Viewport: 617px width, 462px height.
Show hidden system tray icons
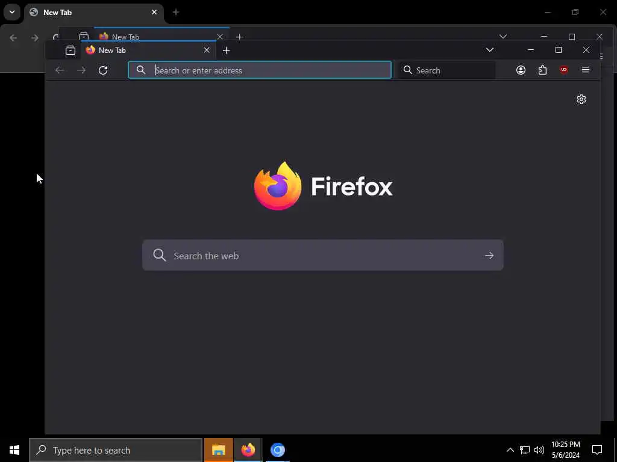[x=510, y=450]
